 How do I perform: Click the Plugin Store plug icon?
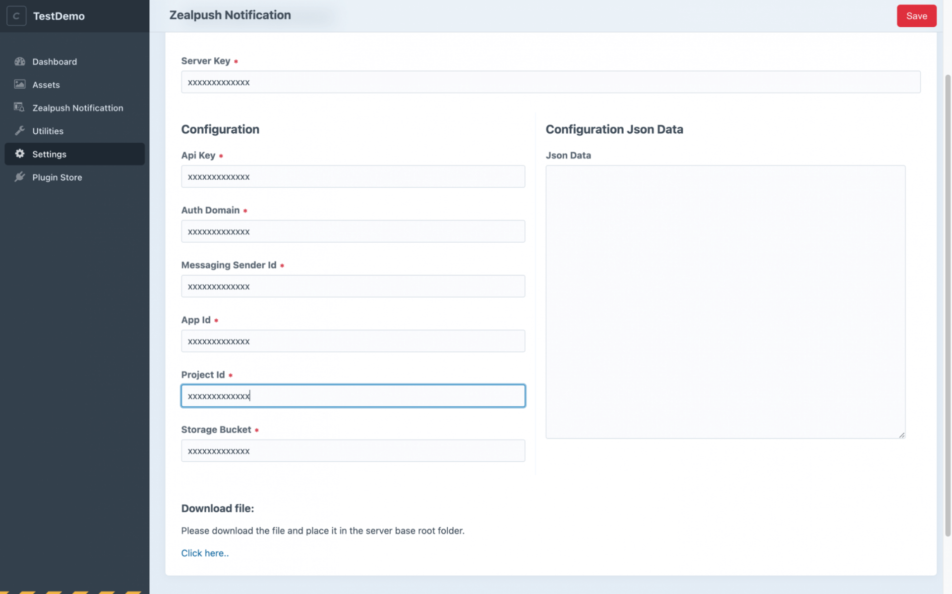20,177
